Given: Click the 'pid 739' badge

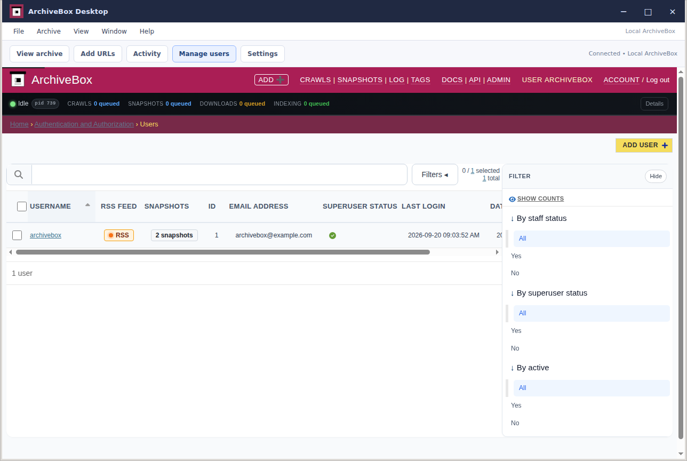Looking at the screenshot, I should click(x=45, y=104).
